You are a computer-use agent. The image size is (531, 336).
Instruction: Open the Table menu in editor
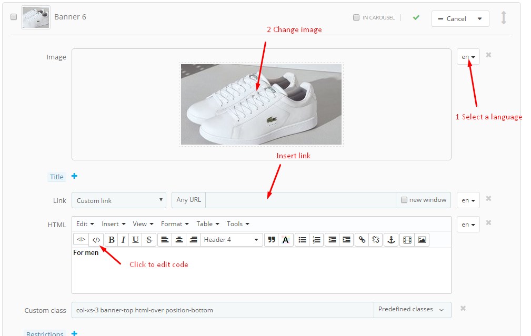(208, 223)
